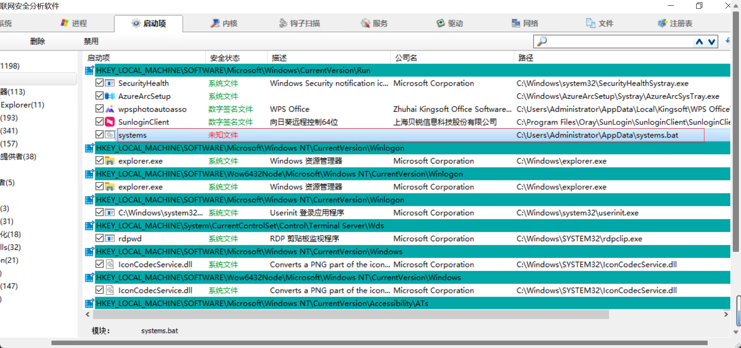Click the 向日葵远程控制64位 description
The image size is (741, 348).
[304, 122]
